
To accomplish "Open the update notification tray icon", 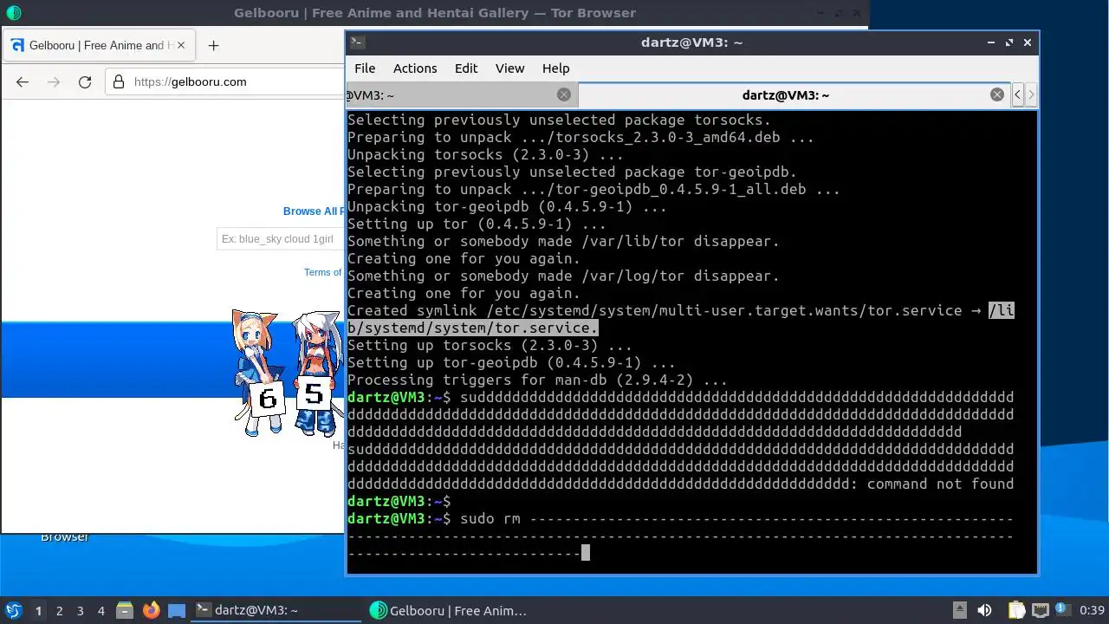I will pos(1061,611).
